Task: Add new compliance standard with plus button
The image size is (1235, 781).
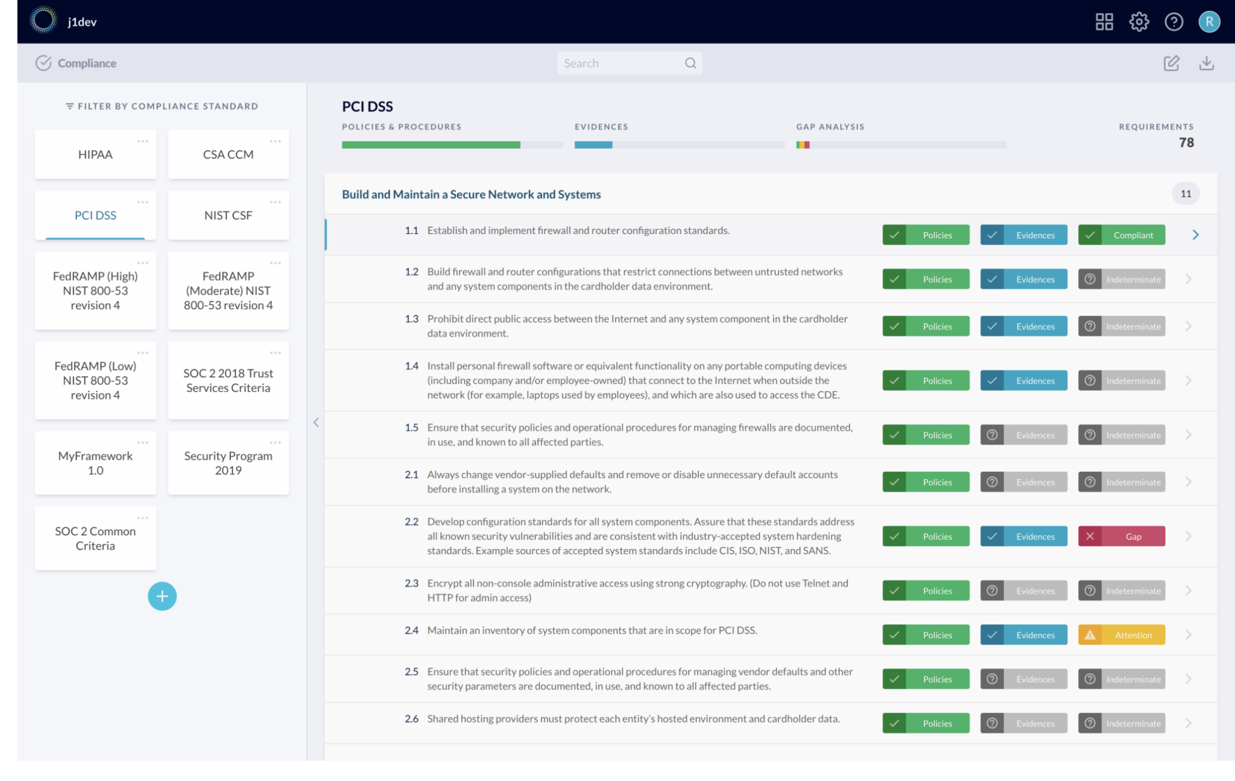Action: pyautogui.click(x=162, y=596)
